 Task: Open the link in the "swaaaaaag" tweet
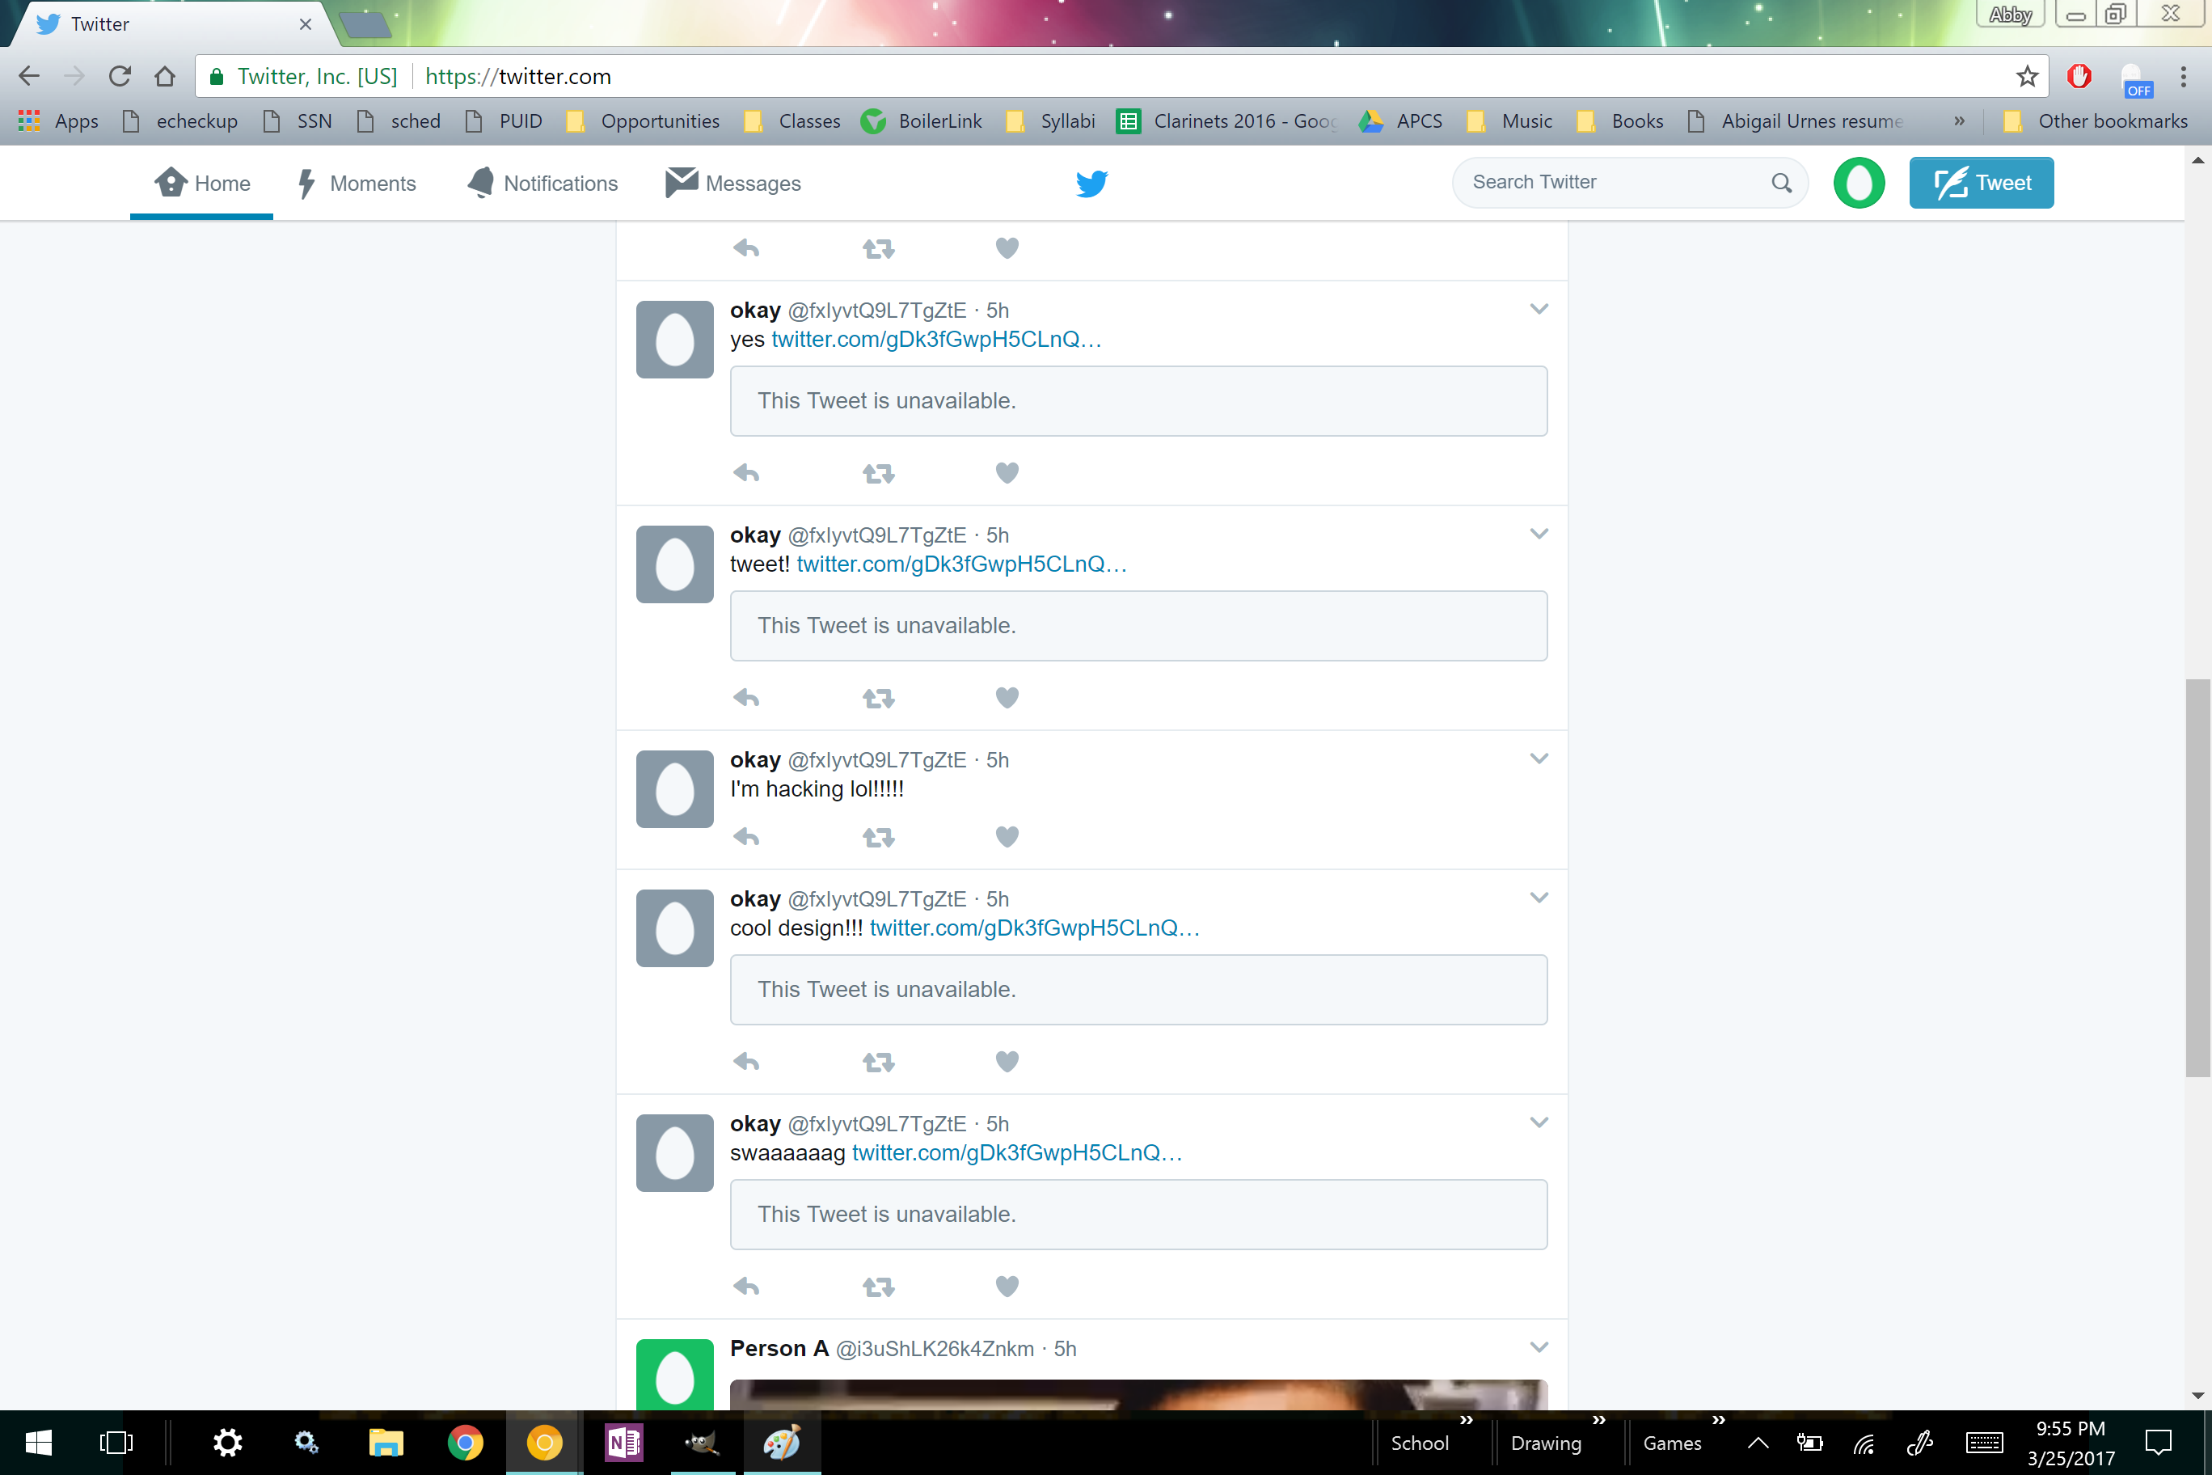(1015, 1153)
